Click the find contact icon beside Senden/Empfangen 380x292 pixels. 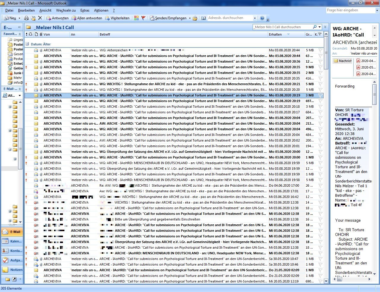195,18
